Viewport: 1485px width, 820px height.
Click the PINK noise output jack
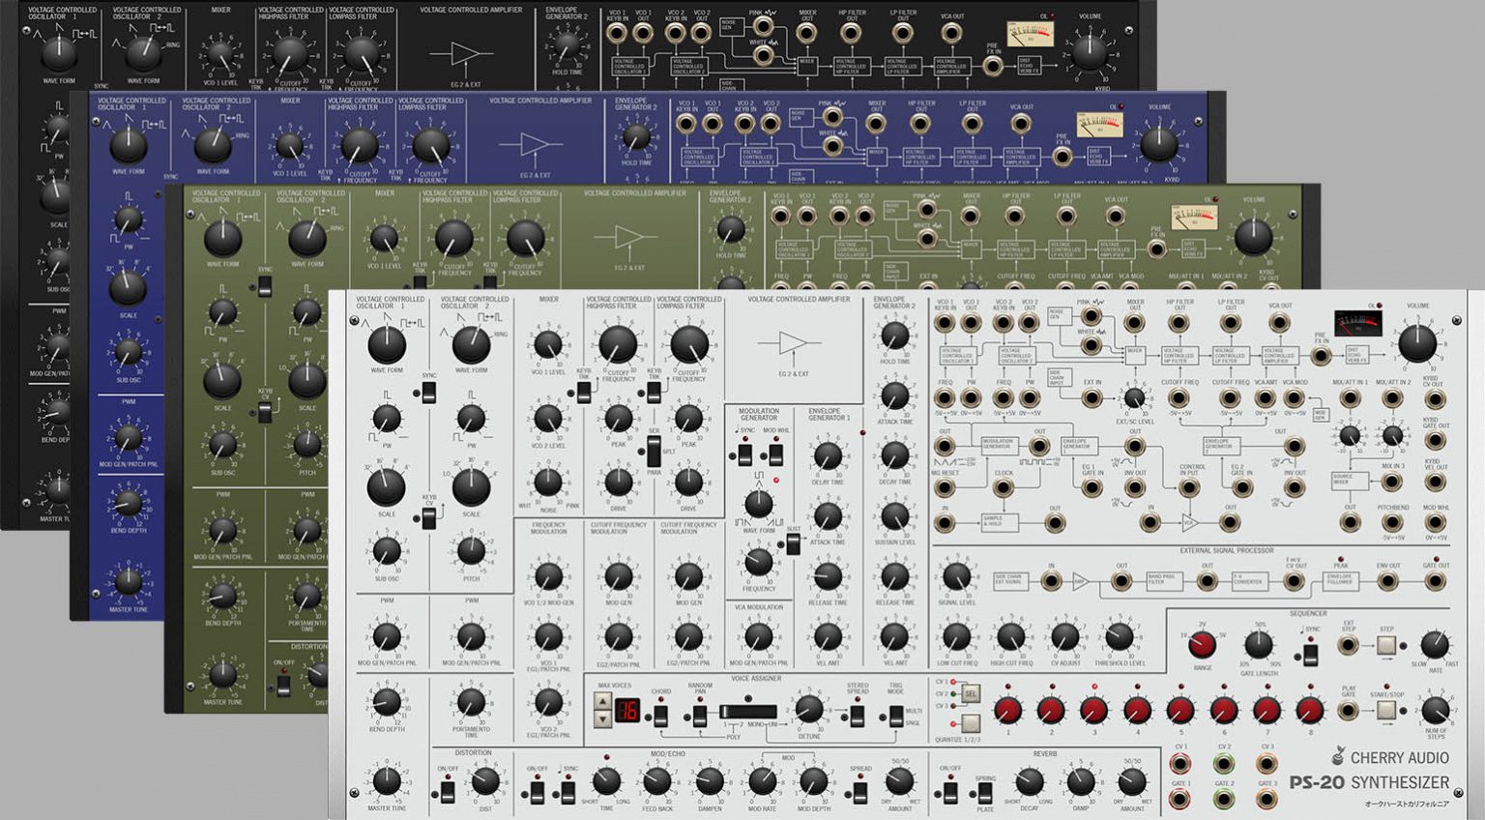tap(1091, 317)
